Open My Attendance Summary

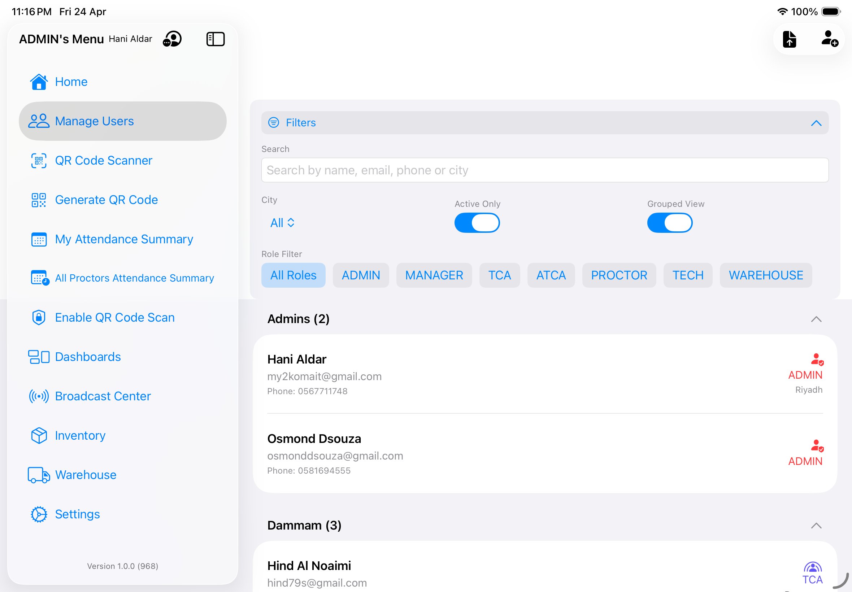[x=124, y=239]
